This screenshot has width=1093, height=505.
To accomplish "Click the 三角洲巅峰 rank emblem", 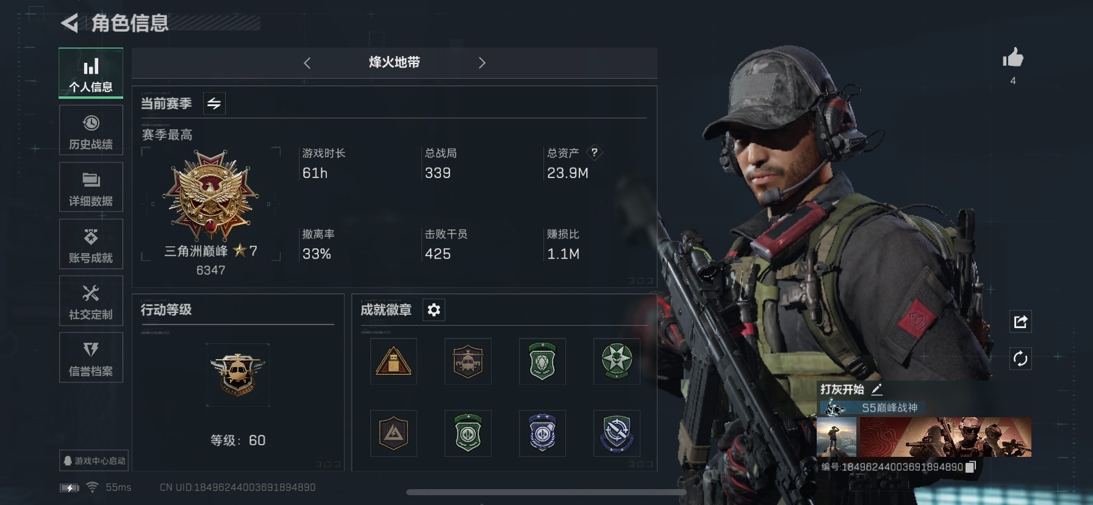I will 211,195.
